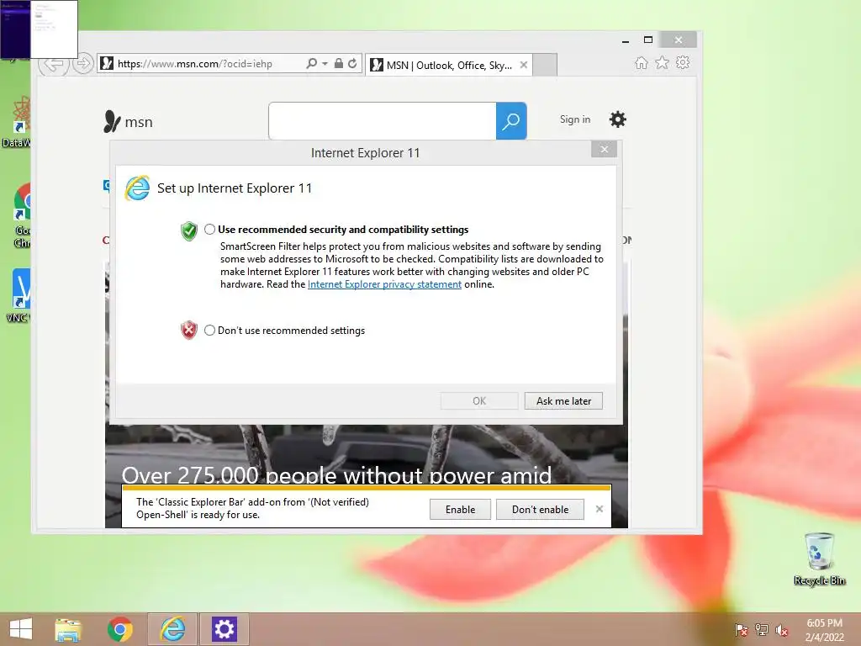The image size is (861, 646).
Task: Click the search magnifier in the address bar
Action: tap(311, 64)
